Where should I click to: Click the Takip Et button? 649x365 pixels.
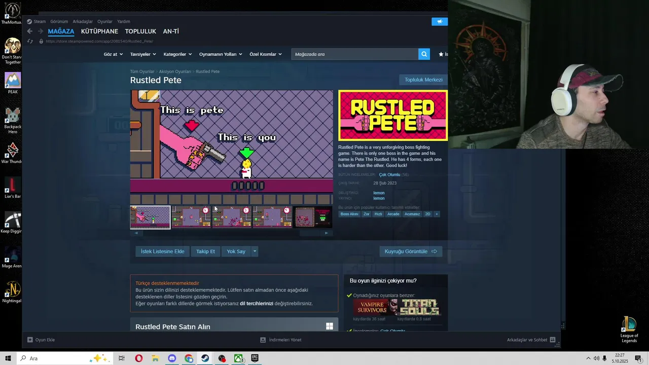205,251
